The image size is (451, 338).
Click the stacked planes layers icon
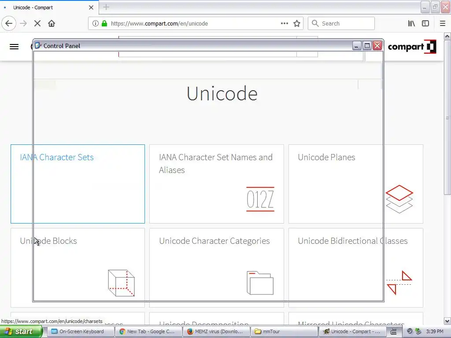(x=399, y=199)
